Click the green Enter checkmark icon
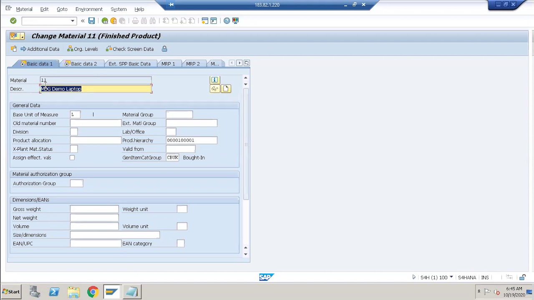534x300 pixels. point(13,20)
